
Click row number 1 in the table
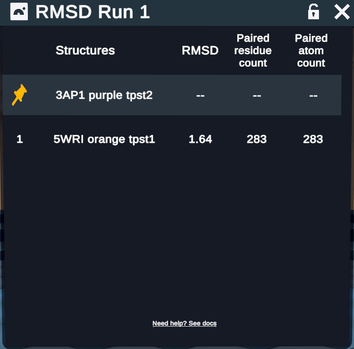click(19, 139)
